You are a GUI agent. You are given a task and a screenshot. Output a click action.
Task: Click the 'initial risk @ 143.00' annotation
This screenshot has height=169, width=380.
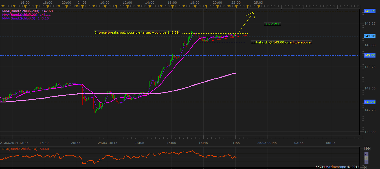(282, 42)
